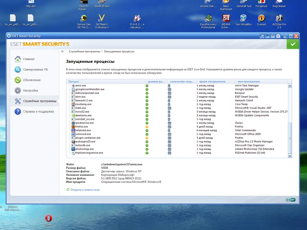This screenshot has width=307, height=230.
Task: Sort by время обнаружения column header
Action: tap(212, 82)
